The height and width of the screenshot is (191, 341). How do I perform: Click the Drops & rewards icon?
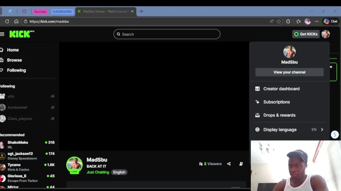tap(257, 115)
